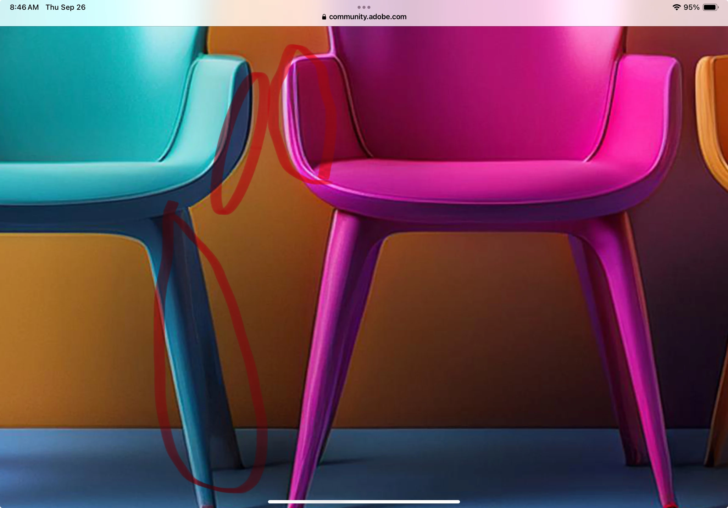Tap the 95% battery percentage
The width and height of the screenshot is (728, 508).
pyautogui.click(x=691, y=7)
